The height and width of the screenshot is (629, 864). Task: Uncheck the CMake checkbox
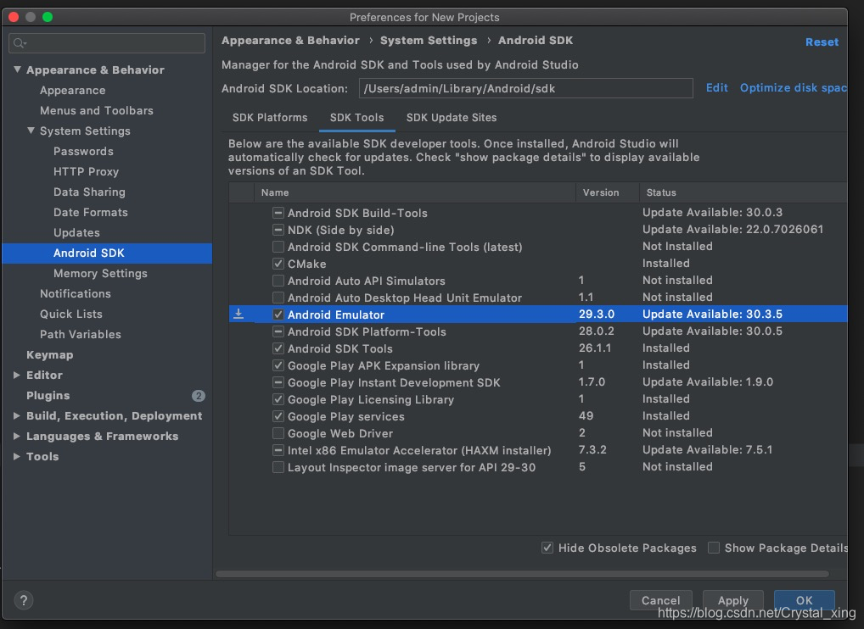pos(278,264)
